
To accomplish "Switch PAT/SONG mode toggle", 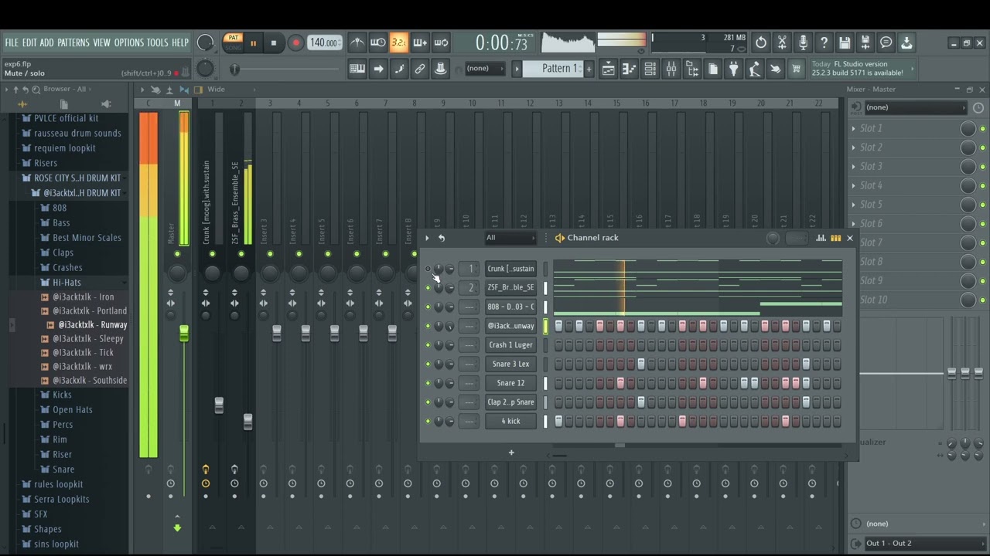I will 233,42.
